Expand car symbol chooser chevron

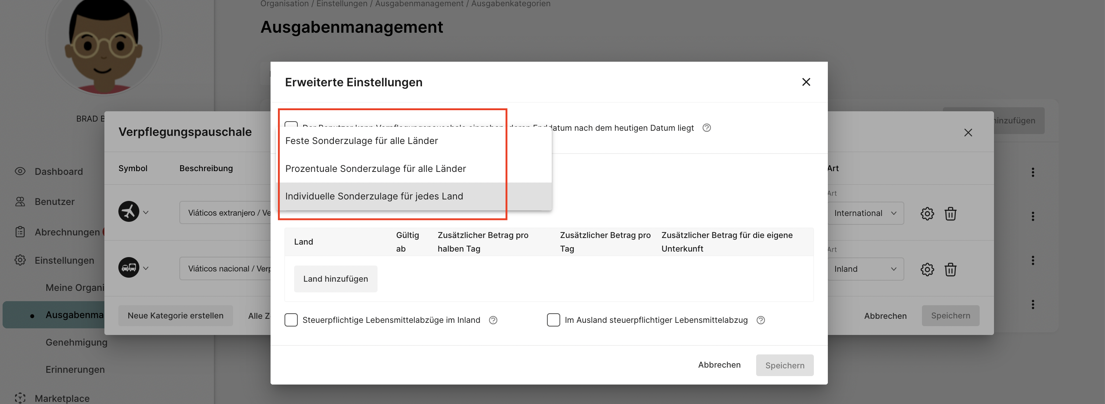coord(146,268)
